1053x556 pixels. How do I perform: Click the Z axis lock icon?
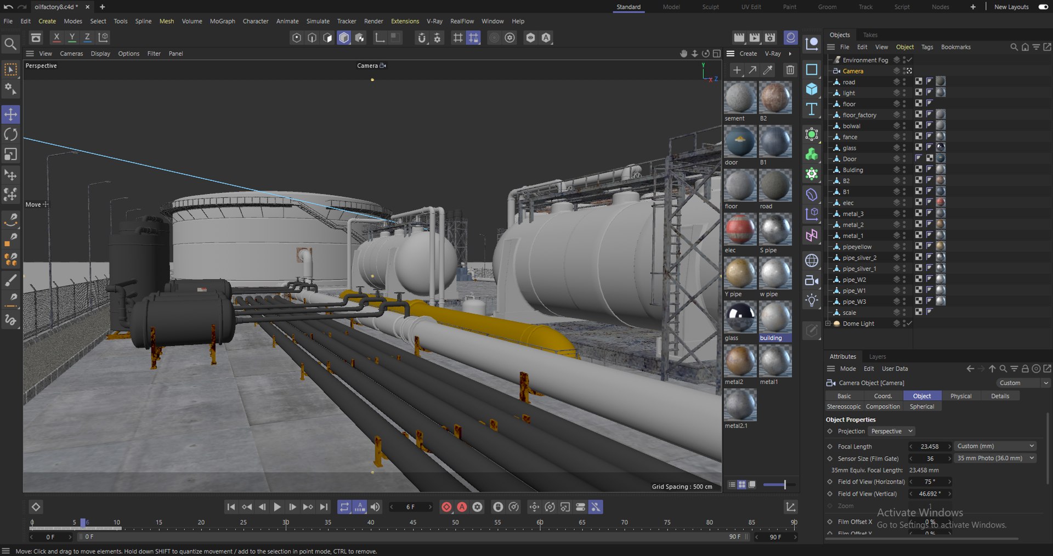pos(87,37)
